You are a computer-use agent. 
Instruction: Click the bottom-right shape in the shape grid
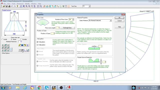click(8, 50)
